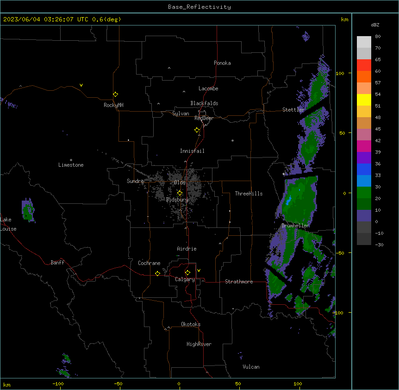Click the Blackfalds label
The width and height of the screenshot is (399, 390).
[x=204, y=103]
